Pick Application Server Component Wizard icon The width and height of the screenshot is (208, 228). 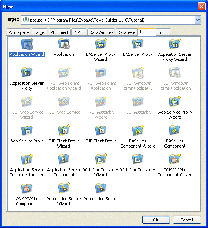click(27, 159)
